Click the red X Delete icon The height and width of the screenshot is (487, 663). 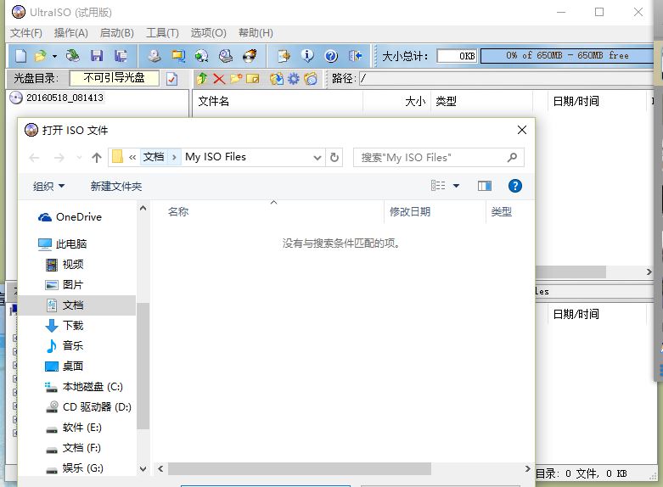point(219,79)
